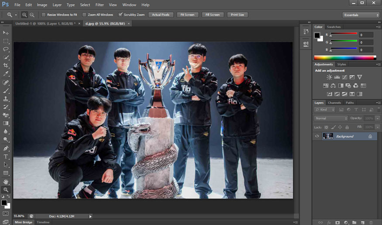Select the History Brush tool

pyautogui.click(x=6, y=107)
